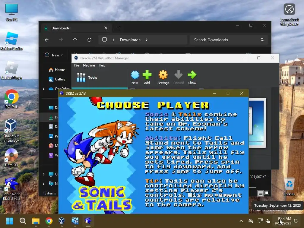This screenshot has width=304, height=228.
Task: Click the taskbar clock and date
Action: [x=283, y=221]
